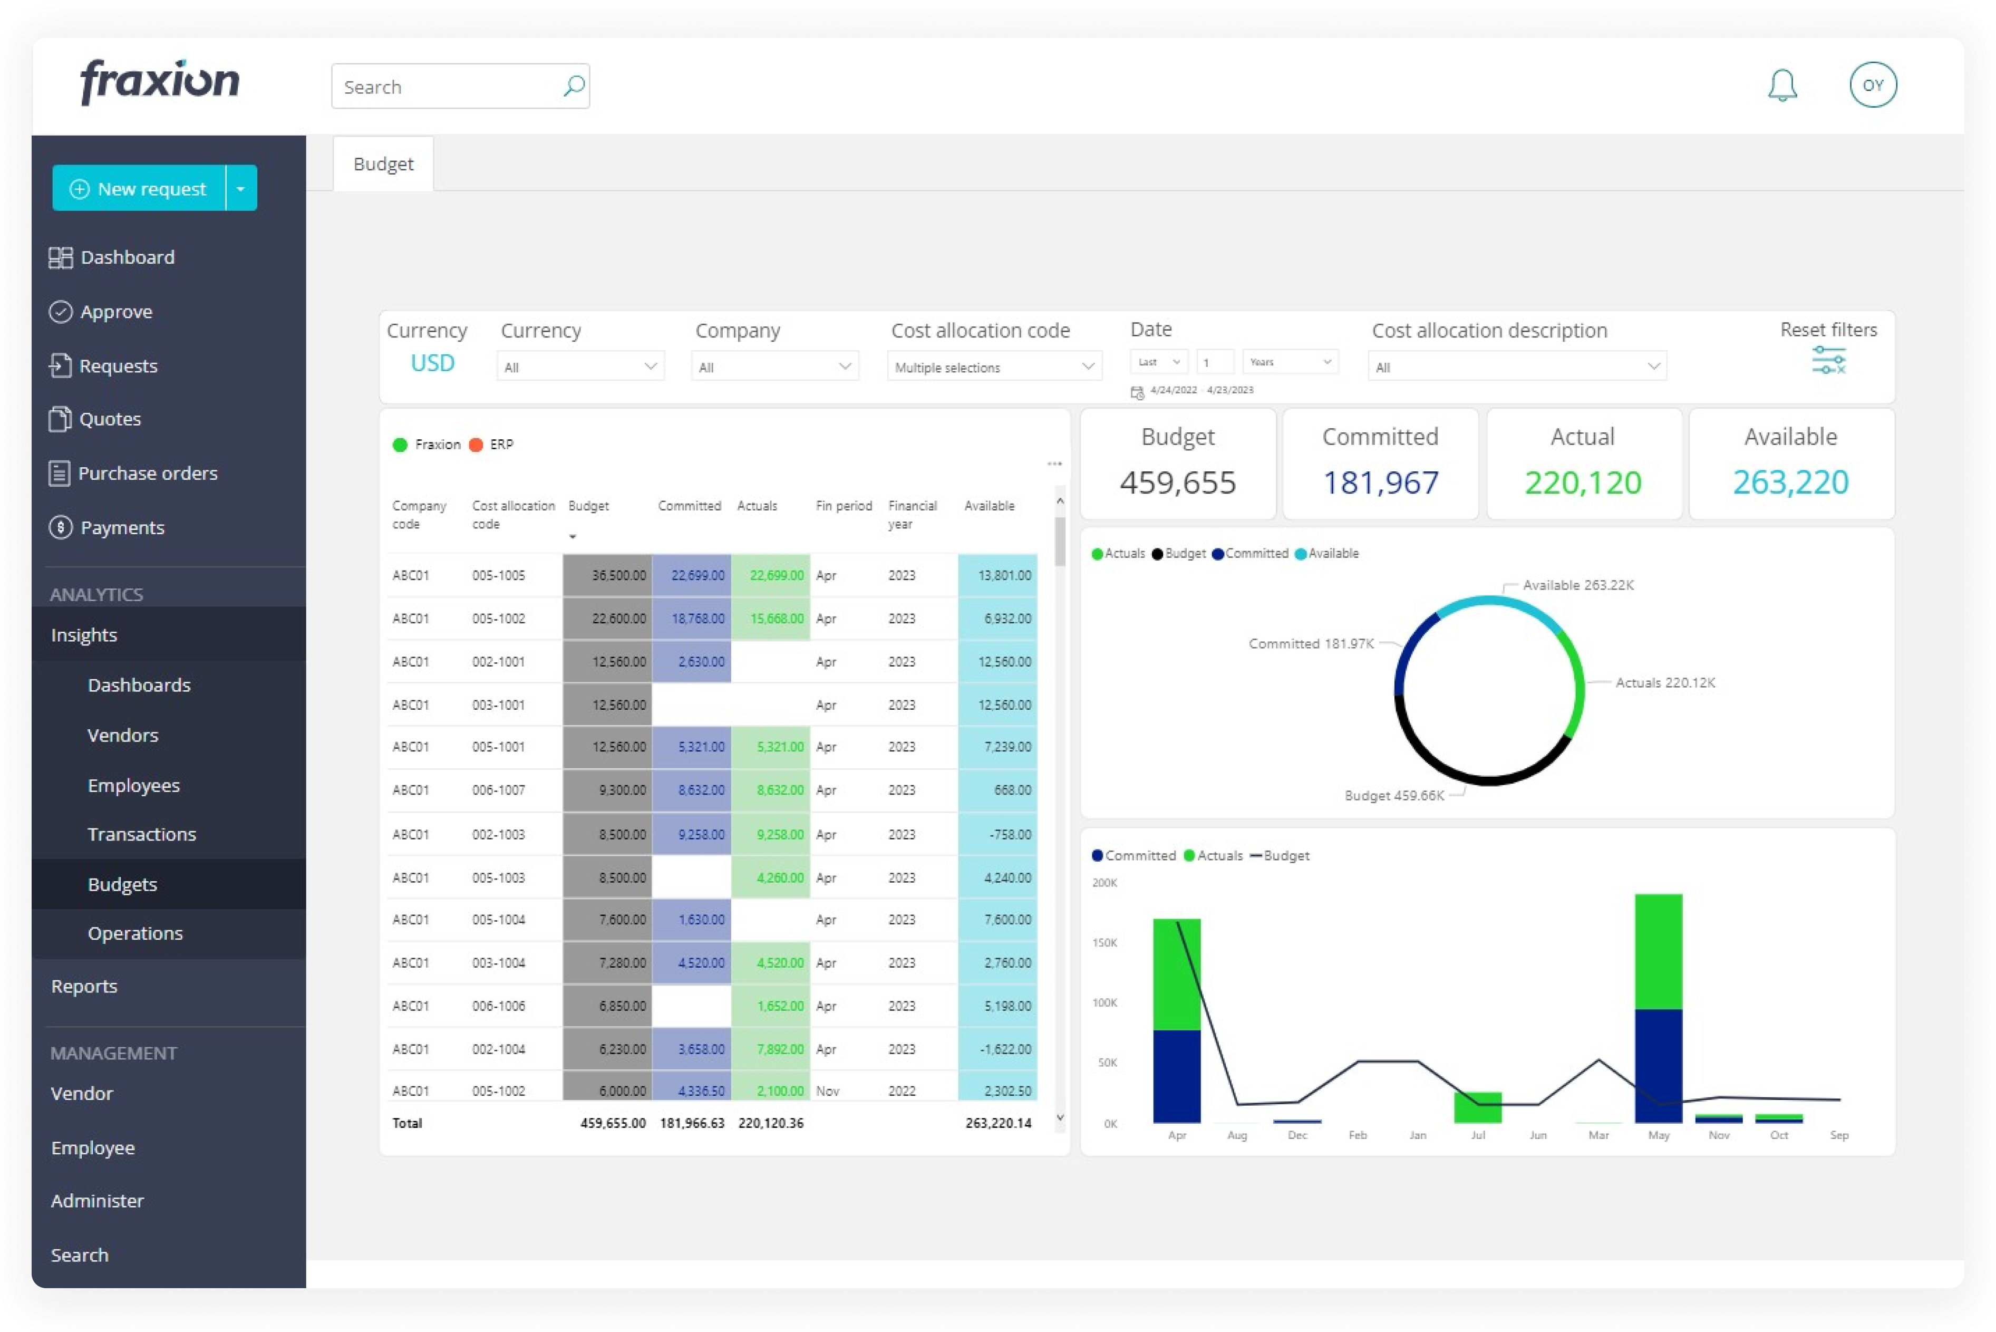This screenshot has height=1332, width=1996.
Task: Click the -1,622.00 available cell
Action: tap(997, 1049)
